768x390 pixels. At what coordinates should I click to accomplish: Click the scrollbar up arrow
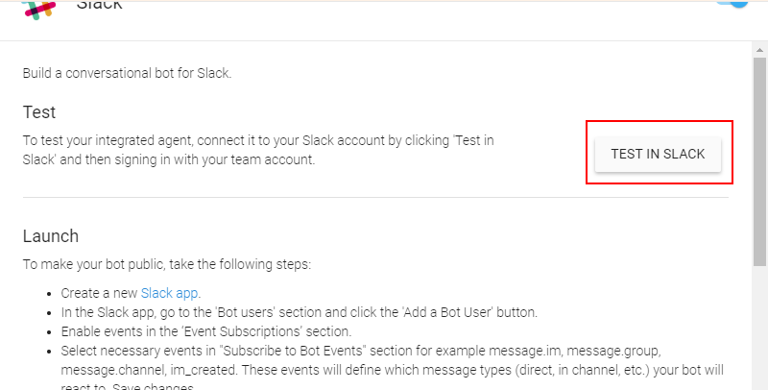coord(759,50)
